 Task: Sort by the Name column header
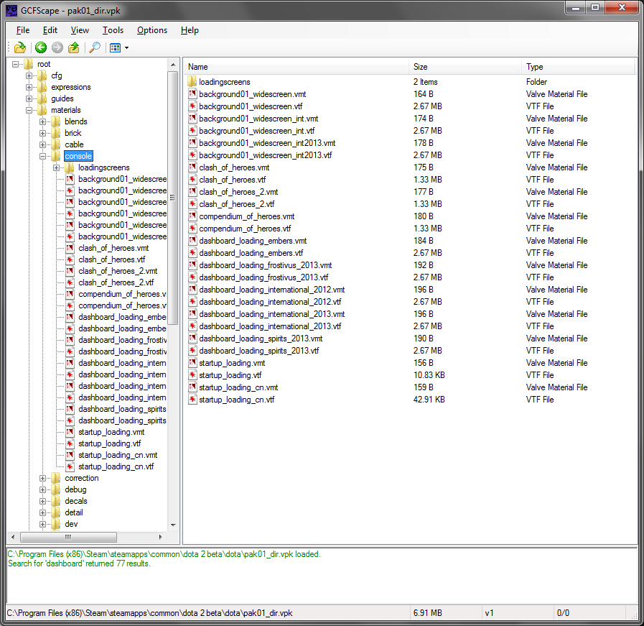(296, 67)
